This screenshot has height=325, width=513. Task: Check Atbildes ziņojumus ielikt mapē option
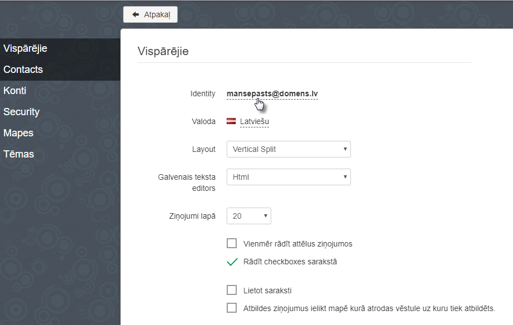[x=232, y=308]
